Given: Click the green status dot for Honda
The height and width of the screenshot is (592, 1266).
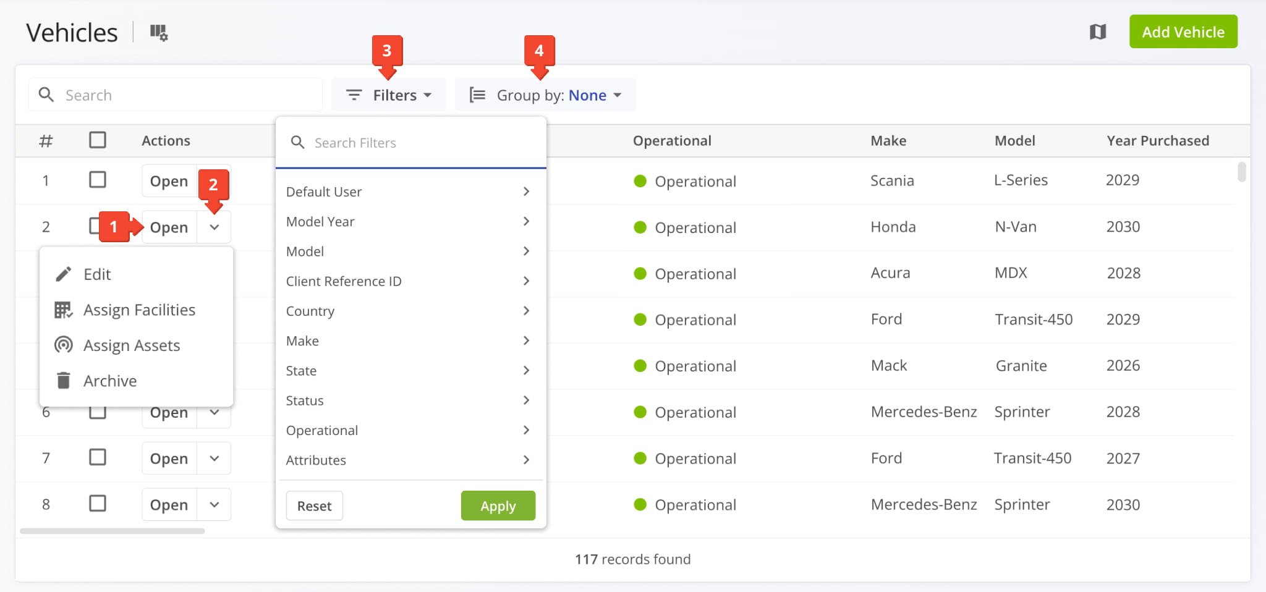Looking at the screenshot, I should click(x=640, y=227).
